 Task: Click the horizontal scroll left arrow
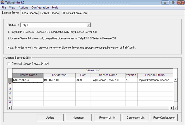[x=10, y=108]
